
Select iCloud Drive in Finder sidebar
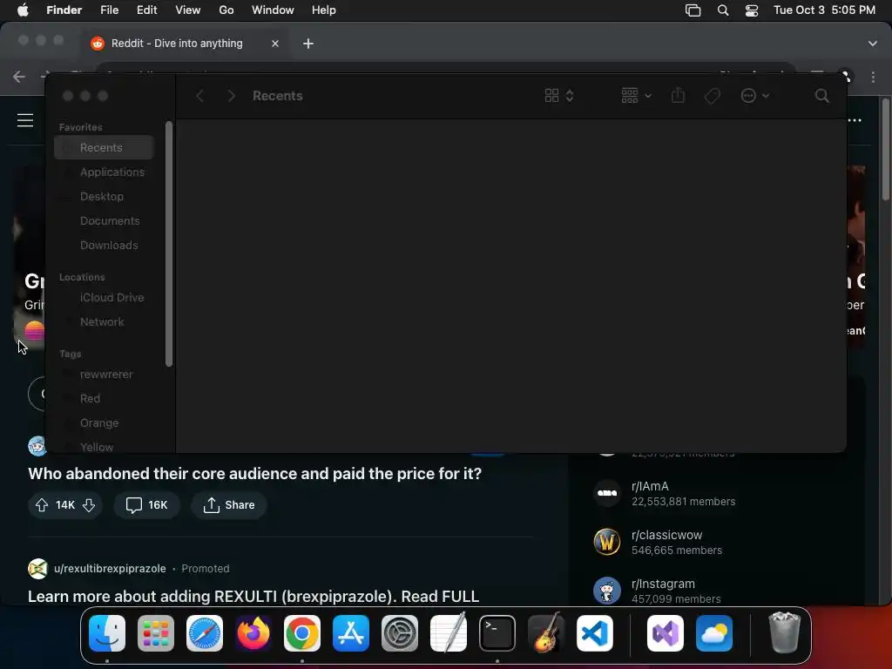[x=104, y=298]
